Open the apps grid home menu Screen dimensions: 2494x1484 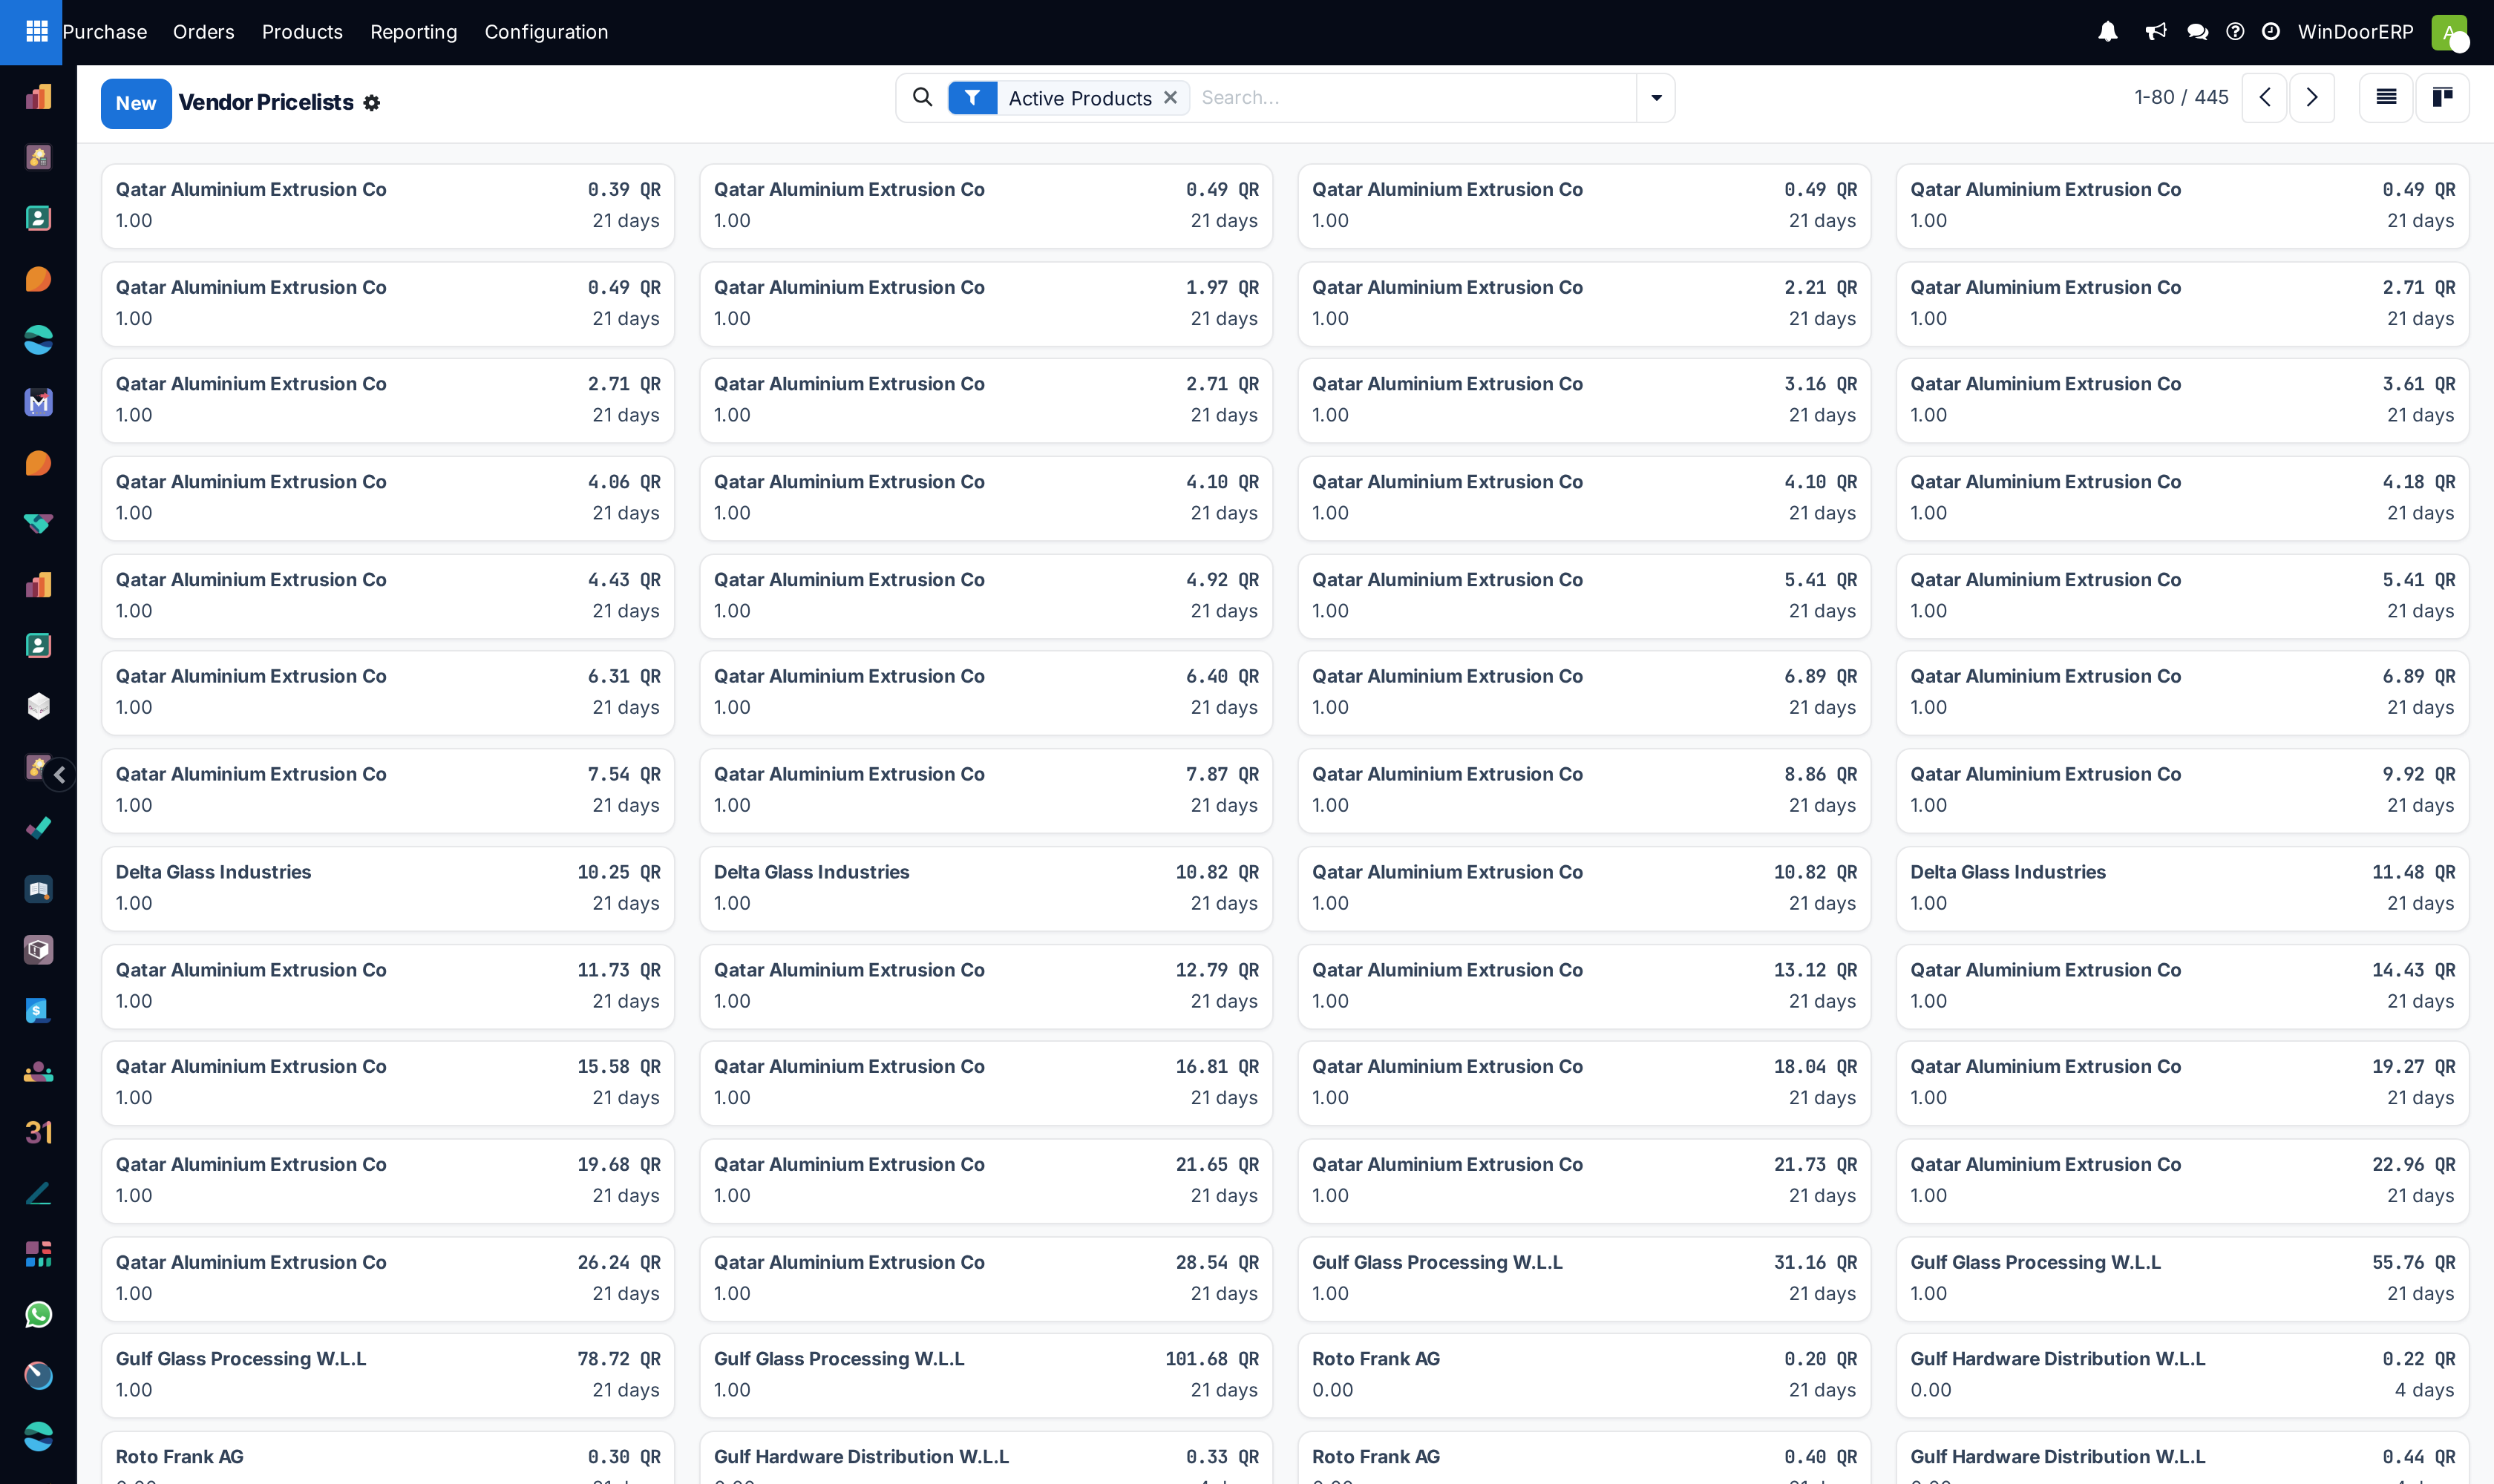(x=36, y=32)
